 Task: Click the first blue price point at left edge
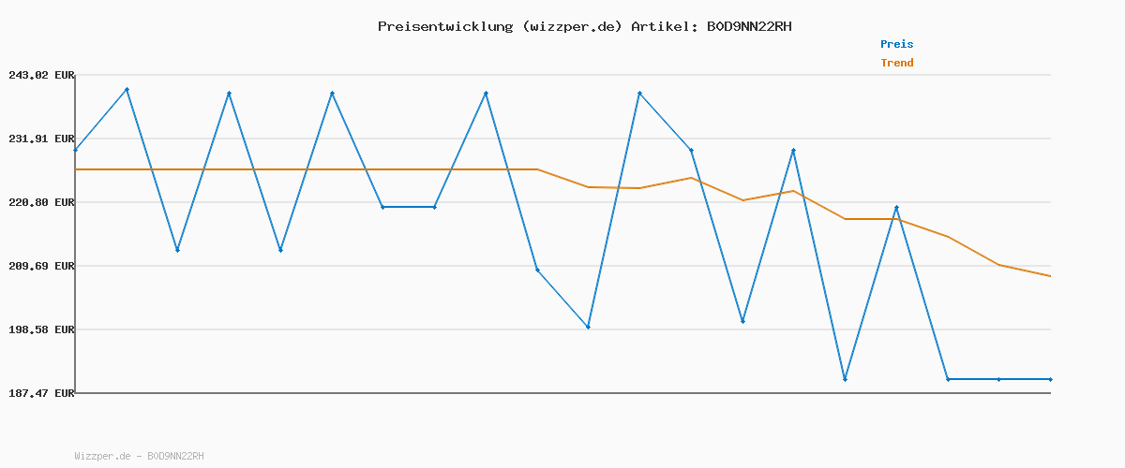(76, 150)
